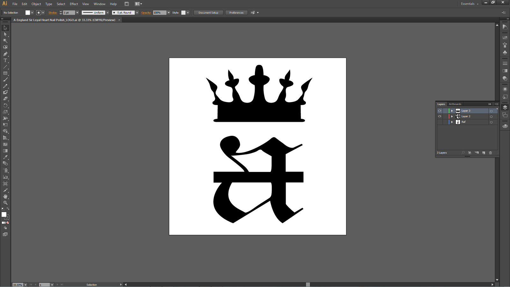The height and width of the screenshot is (287, 510).
Task: Open the Object menu
Action: (x=36, y=4)
